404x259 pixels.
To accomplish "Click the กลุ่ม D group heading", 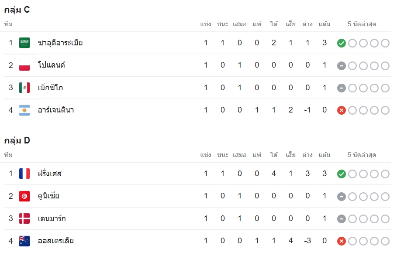I will coord(17,141).
